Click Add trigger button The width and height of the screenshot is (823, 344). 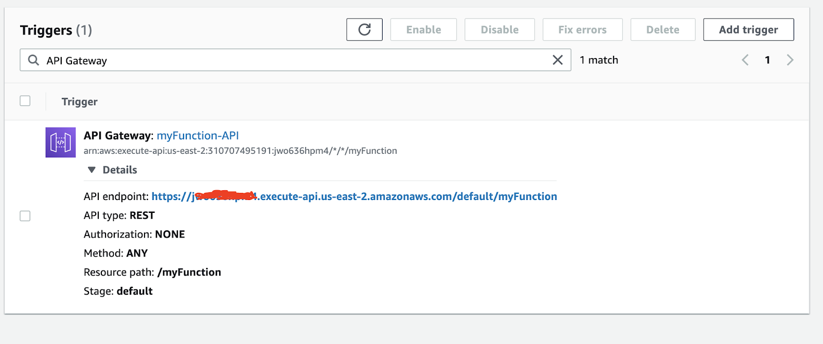coord(748,29)
